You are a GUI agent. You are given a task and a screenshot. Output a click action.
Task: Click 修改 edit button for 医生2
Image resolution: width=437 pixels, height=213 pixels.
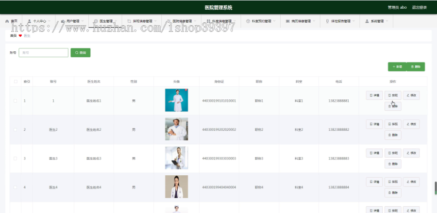pos(411,124)
